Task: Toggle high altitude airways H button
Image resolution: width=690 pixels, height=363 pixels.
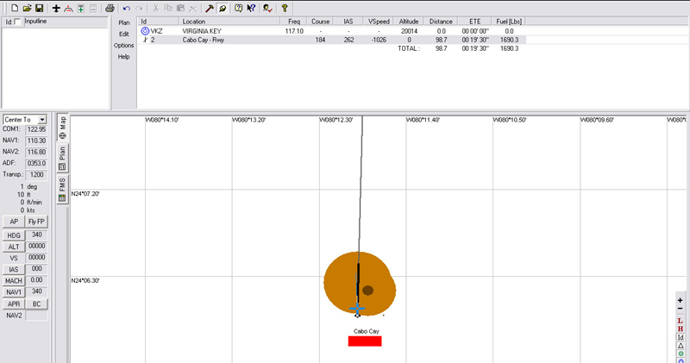Action: pyautogui.click(x=681, y=329)
